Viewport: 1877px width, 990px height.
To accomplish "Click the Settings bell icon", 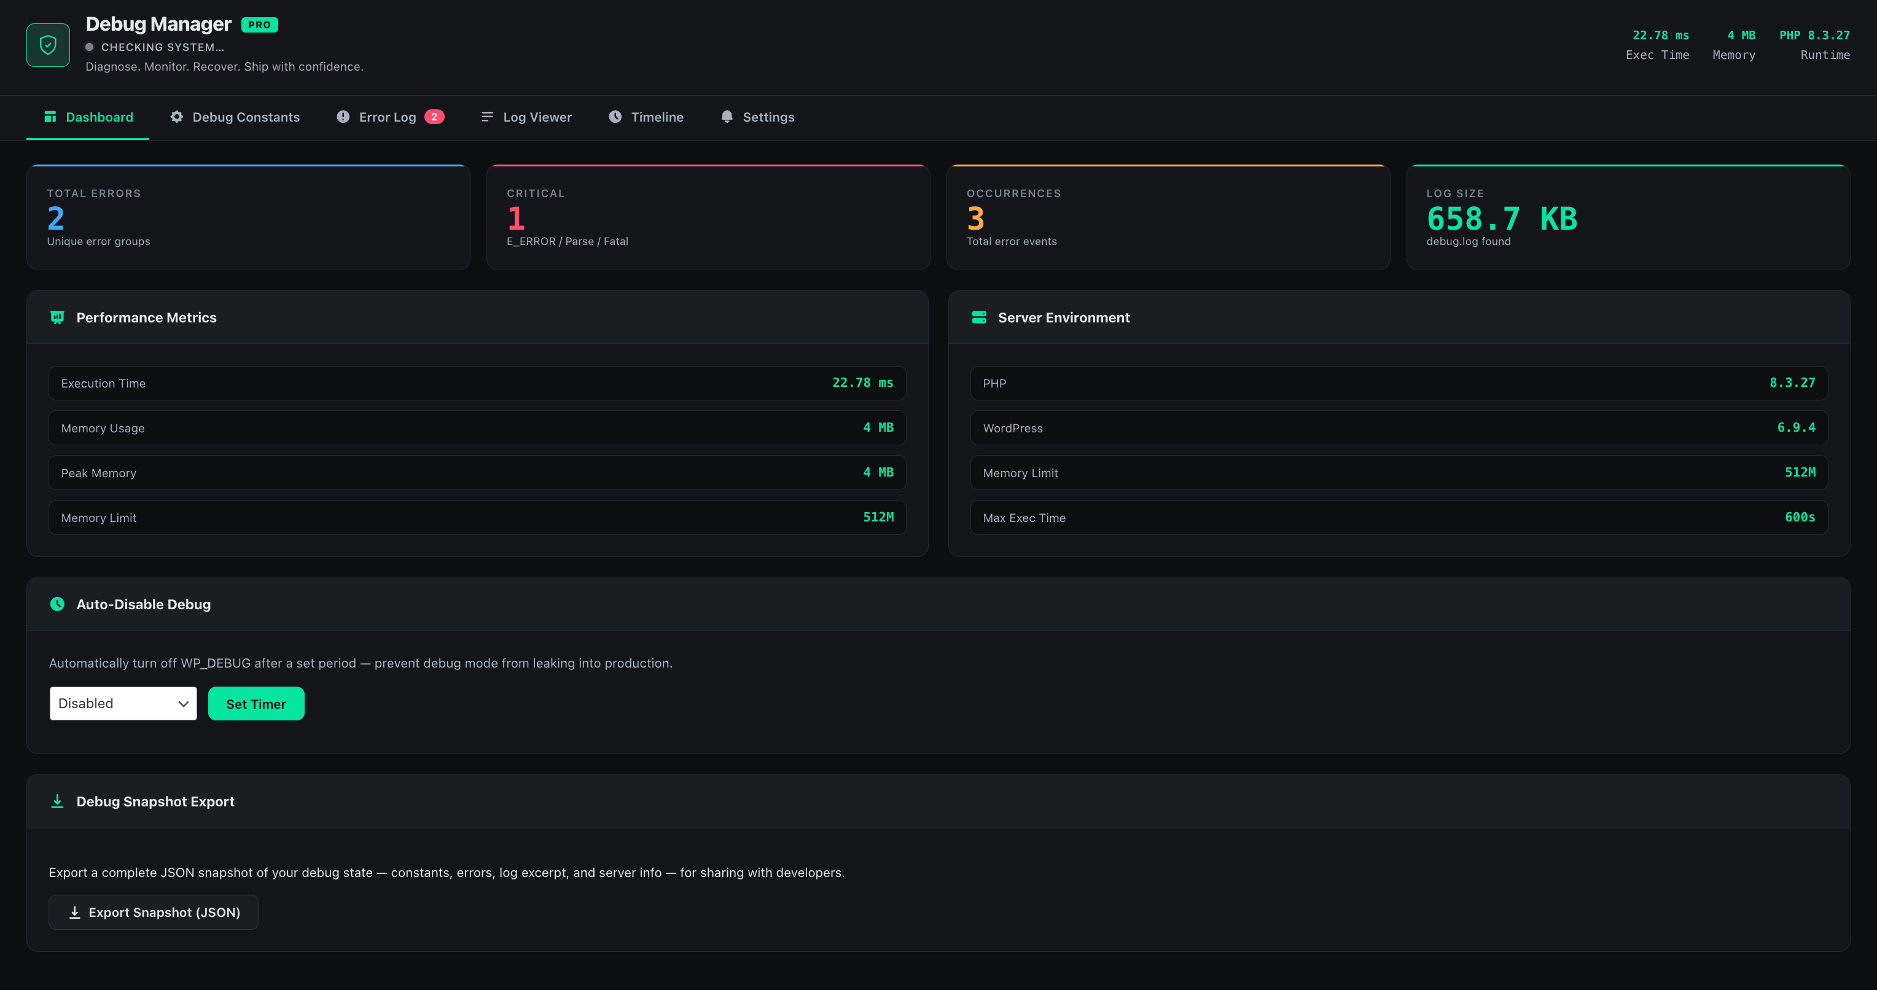I will coord(727,117).
